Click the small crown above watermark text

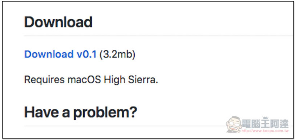point(266,118)
